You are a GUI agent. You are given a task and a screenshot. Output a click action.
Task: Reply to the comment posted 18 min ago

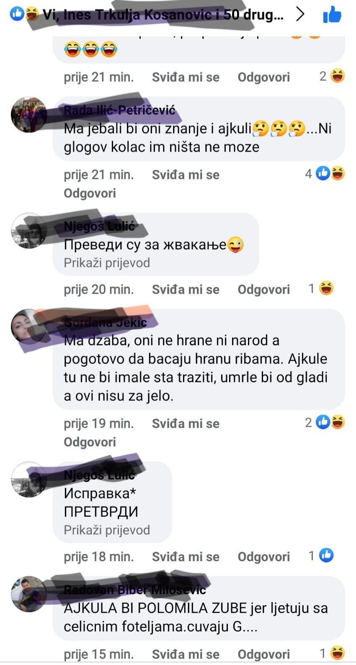point(263,557)
